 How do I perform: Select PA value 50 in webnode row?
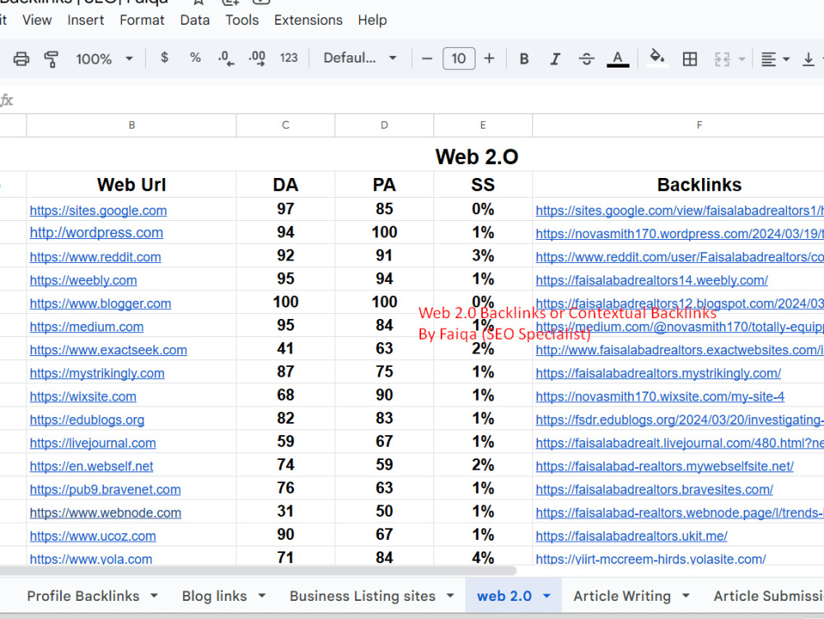384,511
